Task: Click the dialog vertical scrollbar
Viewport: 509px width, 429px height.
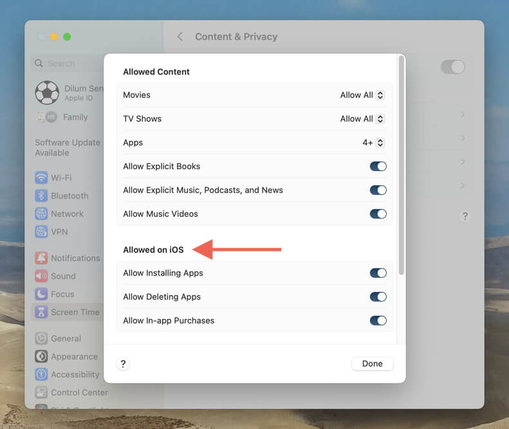Action: pos(402,165)
